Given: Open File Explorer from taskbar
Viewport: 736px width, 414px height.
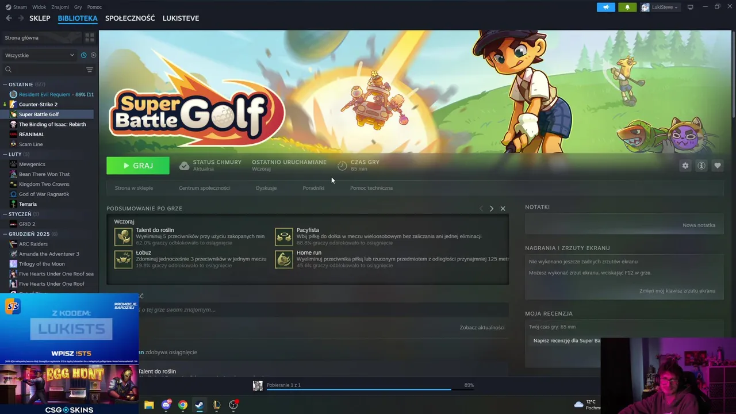Looking at the screenshot, I should point(149,405).
